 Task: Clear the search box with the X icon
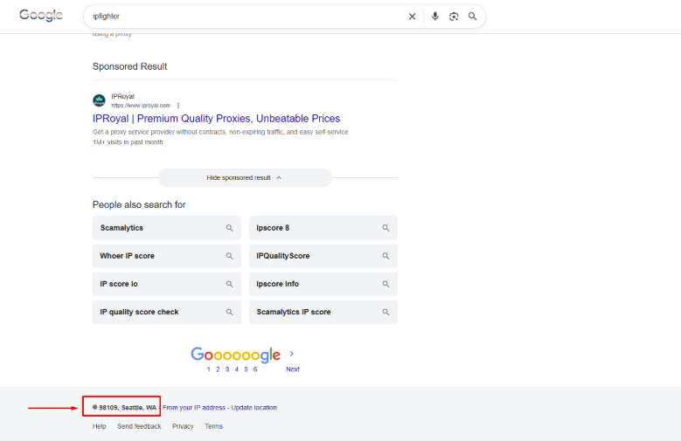[x=412, y=17]
